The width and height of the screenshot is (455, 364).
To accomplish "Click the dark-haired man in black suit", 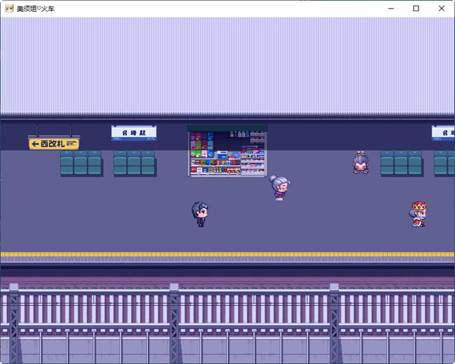I will 200,214.
